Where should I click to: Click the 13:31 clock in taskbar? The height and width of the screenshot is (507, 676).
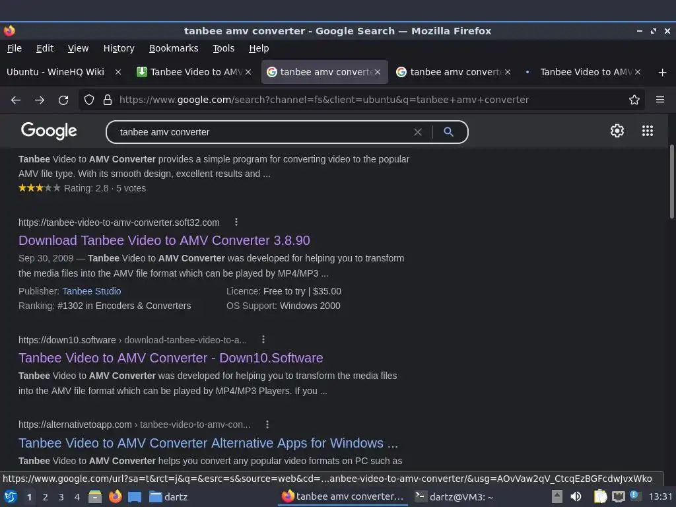660,496
